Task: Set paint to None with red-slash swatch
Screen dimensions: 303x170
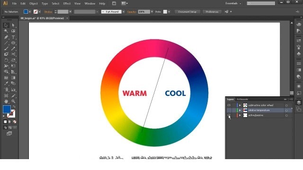Action: click(15, 122)
